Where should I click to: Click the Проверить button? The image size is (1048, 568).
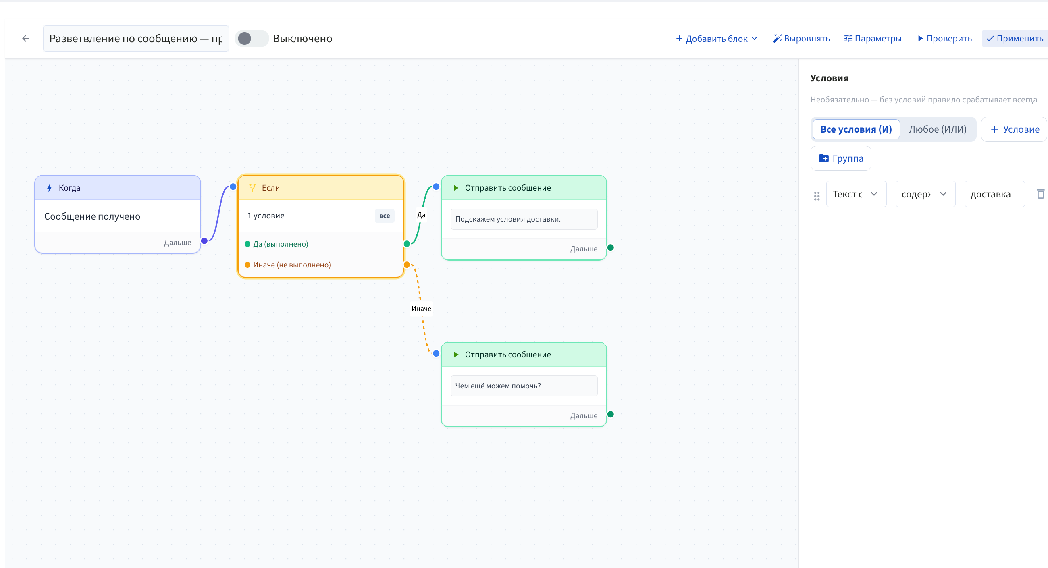click(x=945, y=39)
